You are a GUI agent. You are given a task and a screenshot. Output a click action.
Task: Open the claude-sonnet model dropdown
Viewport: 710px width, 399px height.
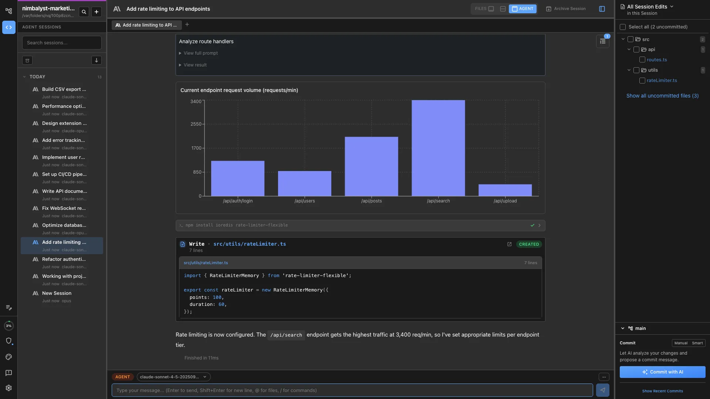(173, 377)
